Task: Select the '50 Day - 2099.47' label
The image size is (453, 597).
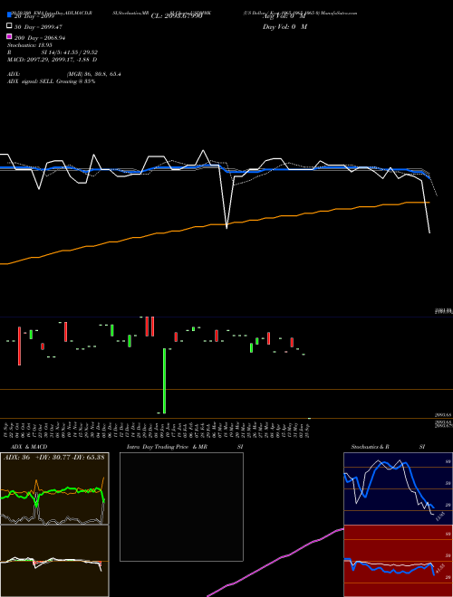Action: pos(38,27)
